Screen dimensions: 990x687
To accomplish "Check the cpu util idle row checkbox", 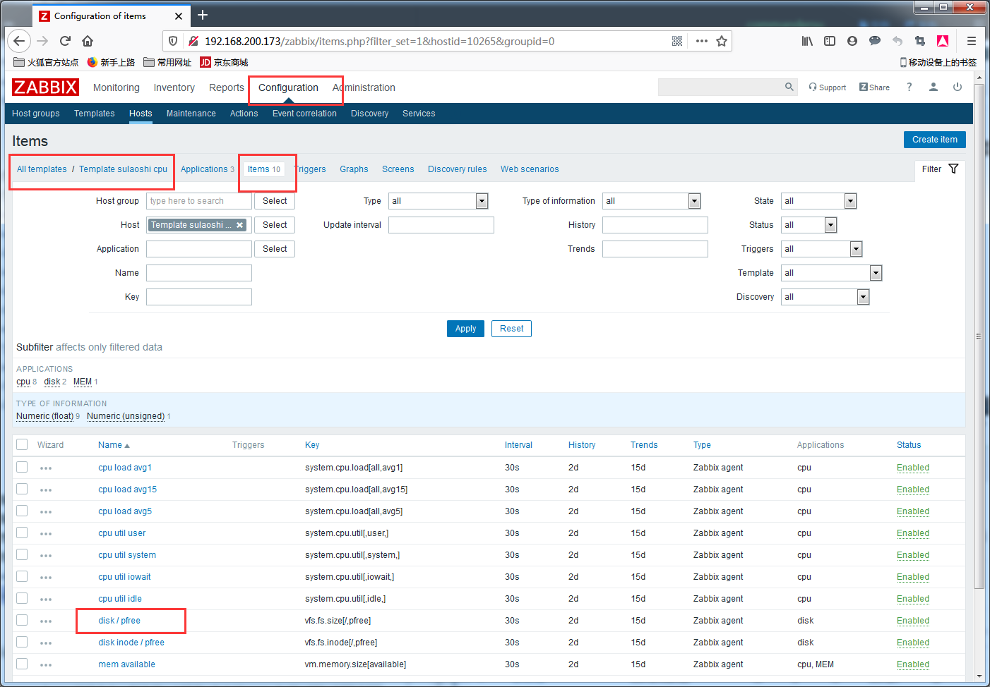I will 22,598.
